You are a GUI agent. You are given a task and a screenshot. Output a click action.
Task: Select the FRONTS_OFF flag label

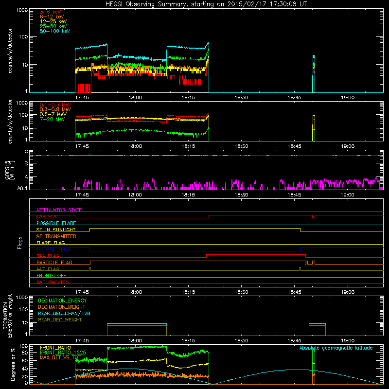(x=52, y=276)
